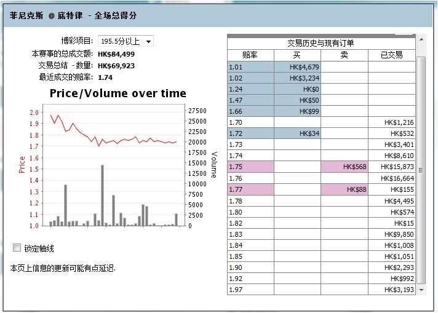Toggle the 锁定轴线 checkbox
438x313 pixels.
[17, 248]
